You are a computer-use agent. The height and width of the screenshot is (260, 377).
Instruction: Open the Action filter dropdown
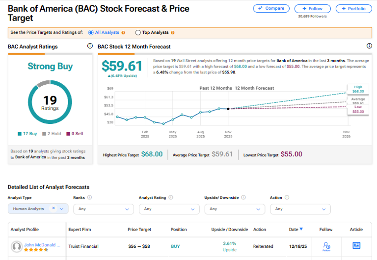click(300, 209)
